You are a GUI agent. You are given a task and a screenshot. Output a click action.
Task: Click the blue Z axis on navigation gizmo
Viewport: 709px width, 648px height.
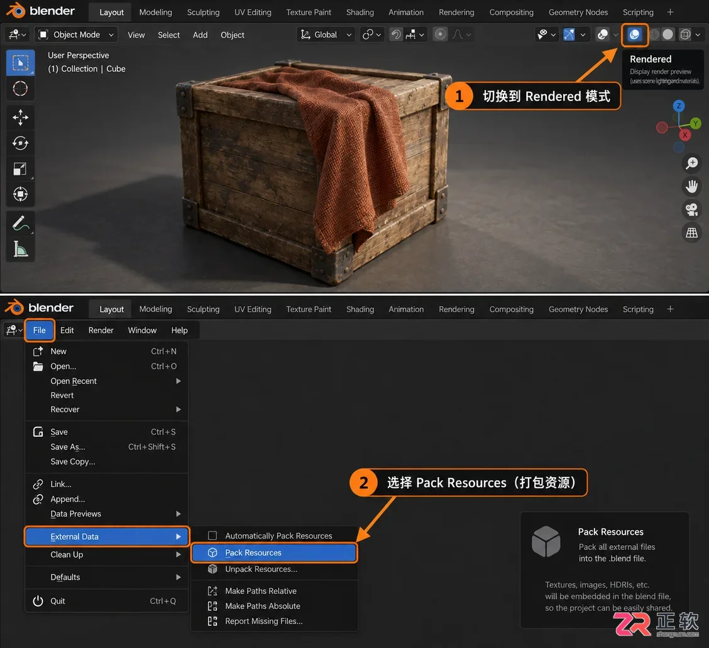[x=679, y=106]
